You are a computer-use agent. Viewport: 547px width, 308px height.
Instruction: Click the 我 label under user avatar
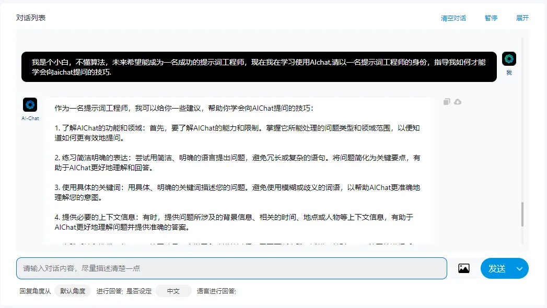(x=509, y=73)
